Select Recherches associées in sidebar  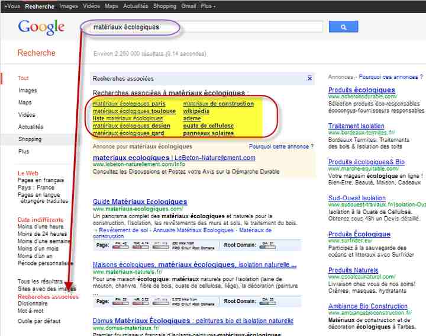click(48, 296)
